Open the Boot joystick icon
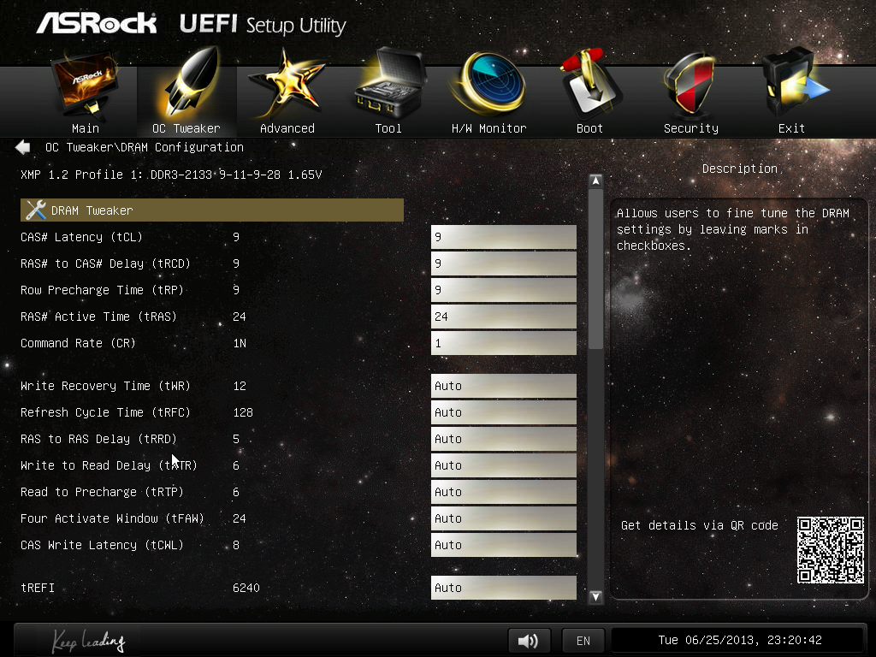The height and width of the screenshot is (657, 876). (590, 84)
